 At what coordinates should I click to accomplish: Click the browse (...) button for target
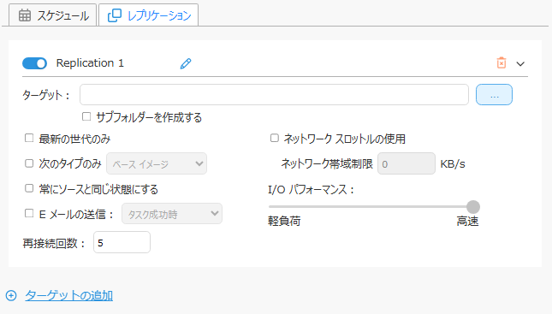495,95
